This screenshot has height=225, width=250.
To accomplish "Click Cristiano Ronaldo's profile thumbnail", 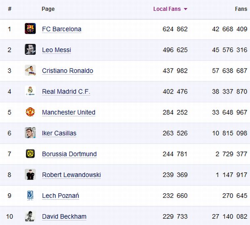I will pos(30,71).
